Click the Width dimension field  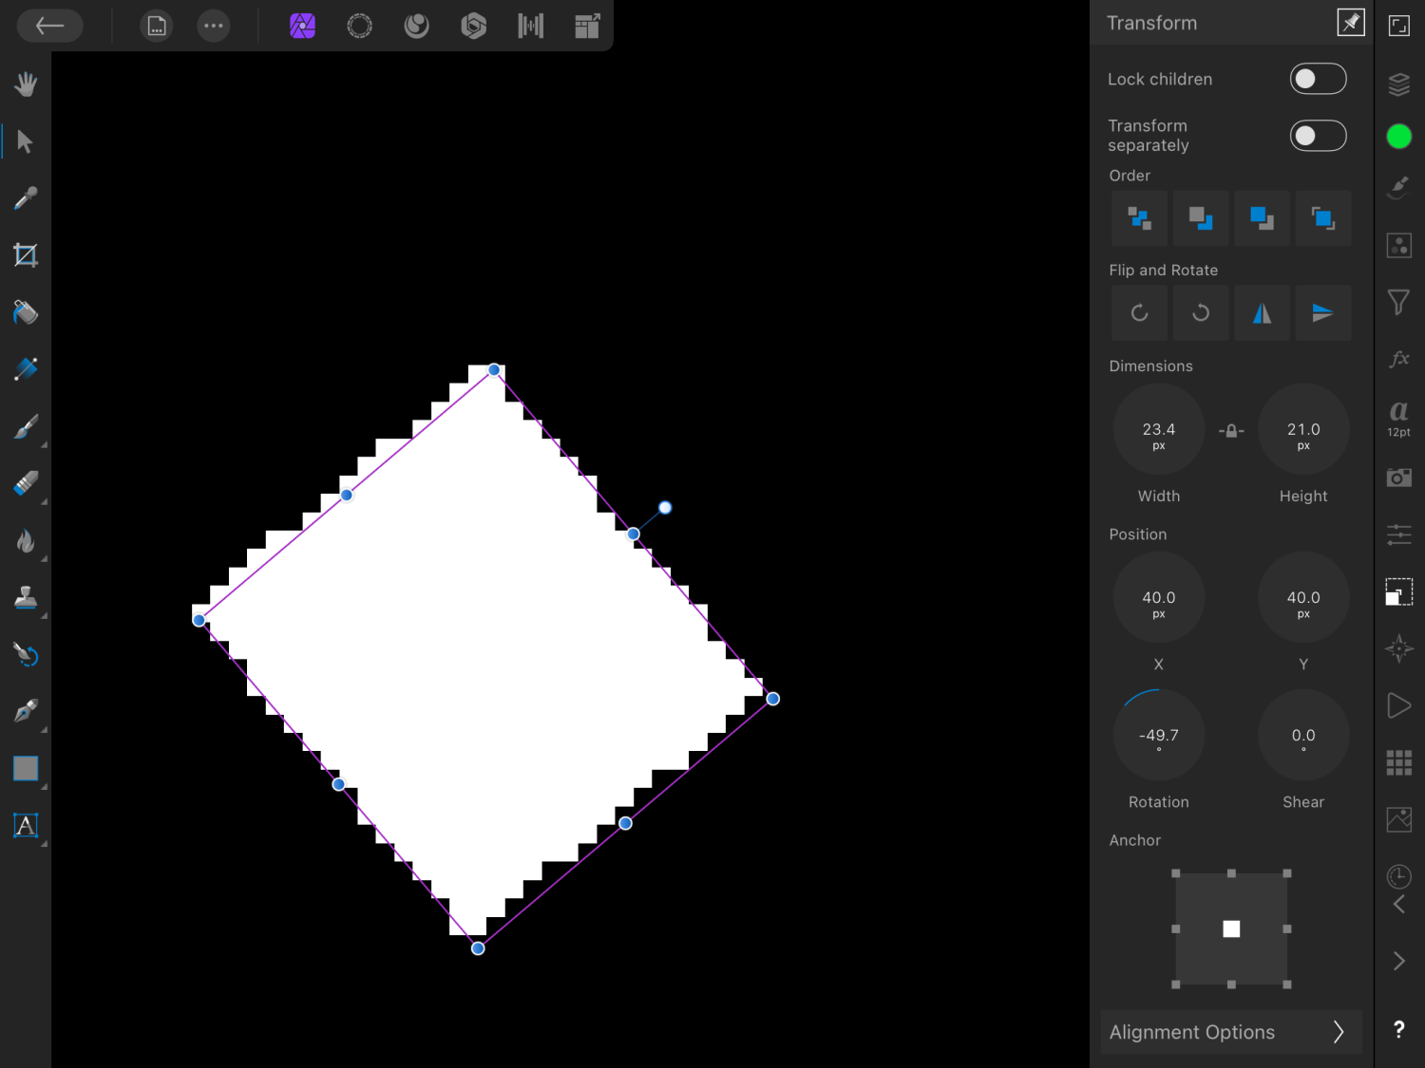[x=1158, y=430]
